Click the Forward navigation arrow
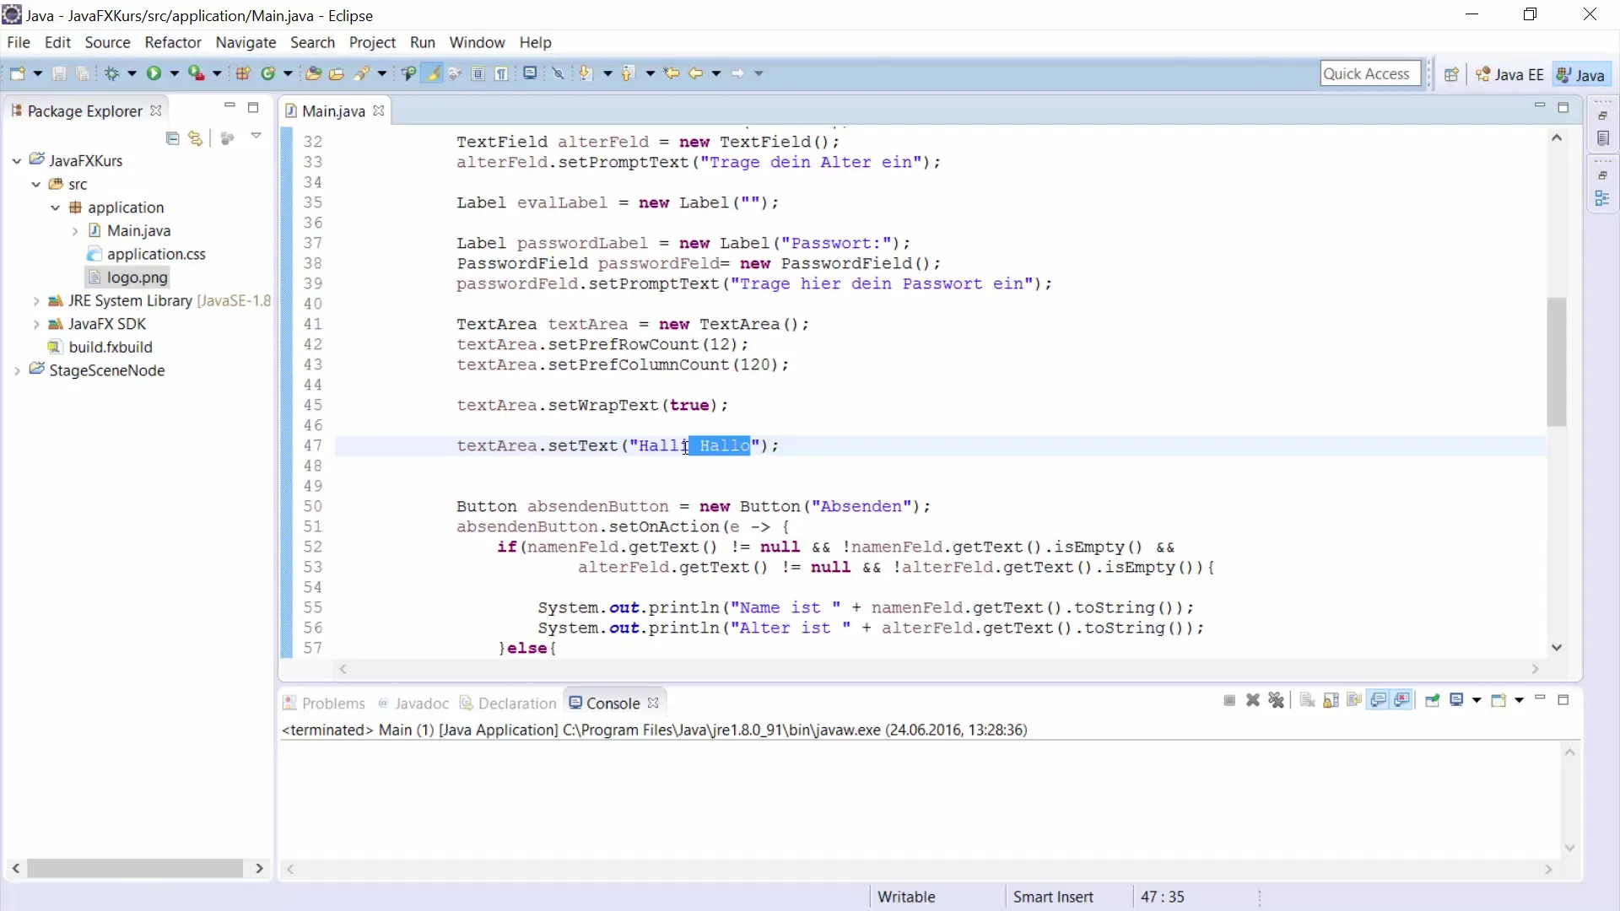 point(737,73)
